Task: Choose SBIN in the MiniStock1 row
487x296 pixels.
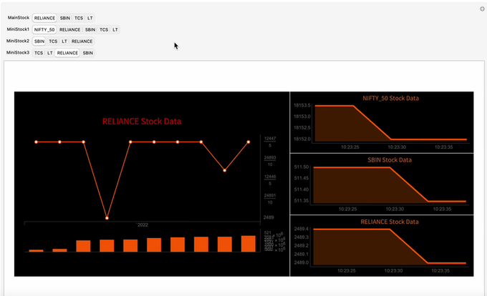Action: tap(90, 29)
